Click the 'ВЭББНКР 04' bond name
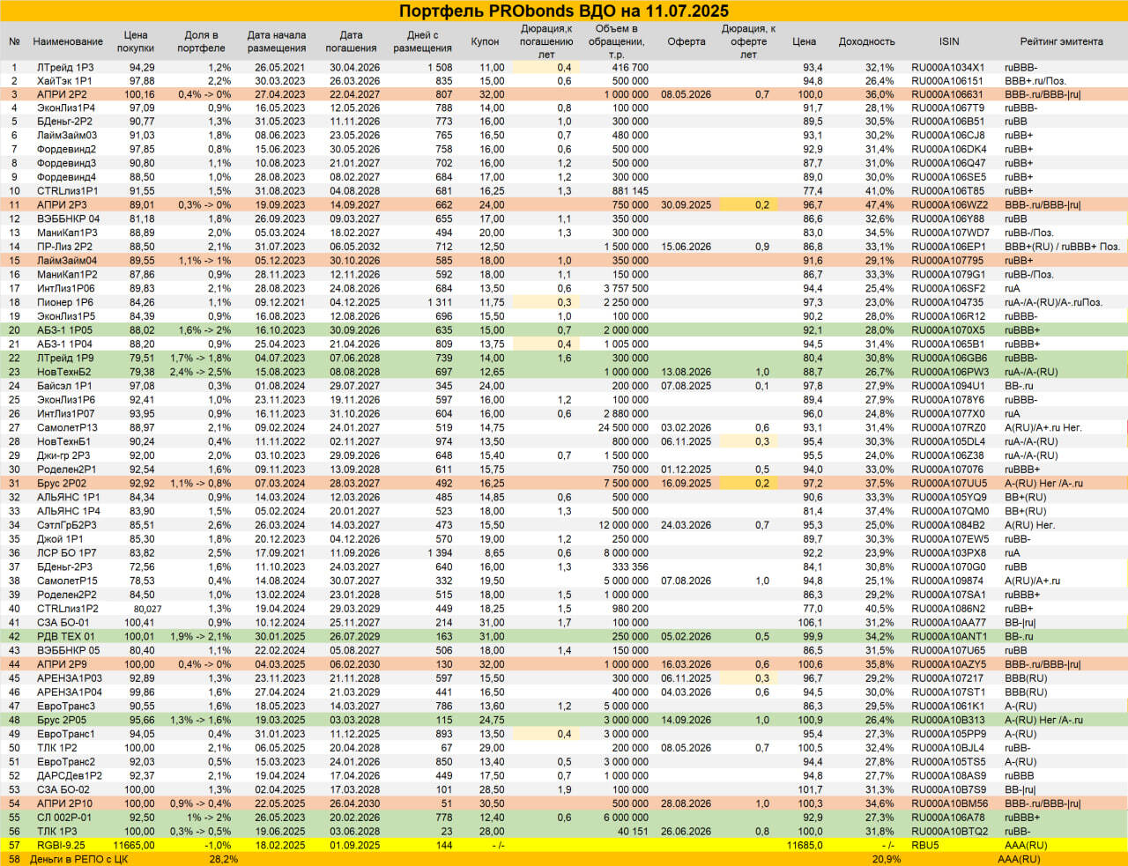The image size is (1128, 866). click(x=68, y=219)
